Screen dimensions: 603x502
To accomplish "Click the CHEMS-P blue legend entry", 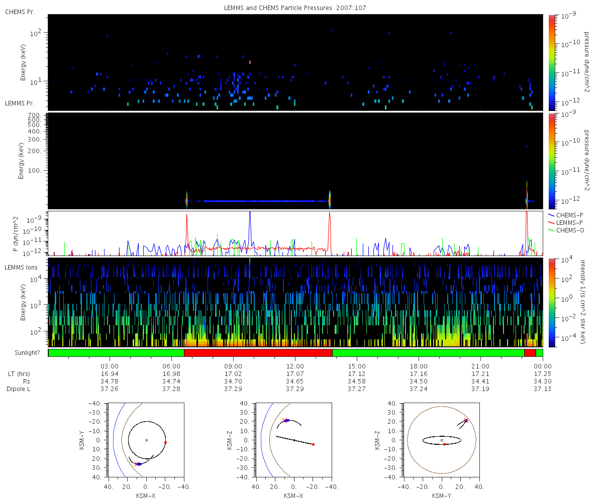I will pyautogui.click(x=567, y=215).
